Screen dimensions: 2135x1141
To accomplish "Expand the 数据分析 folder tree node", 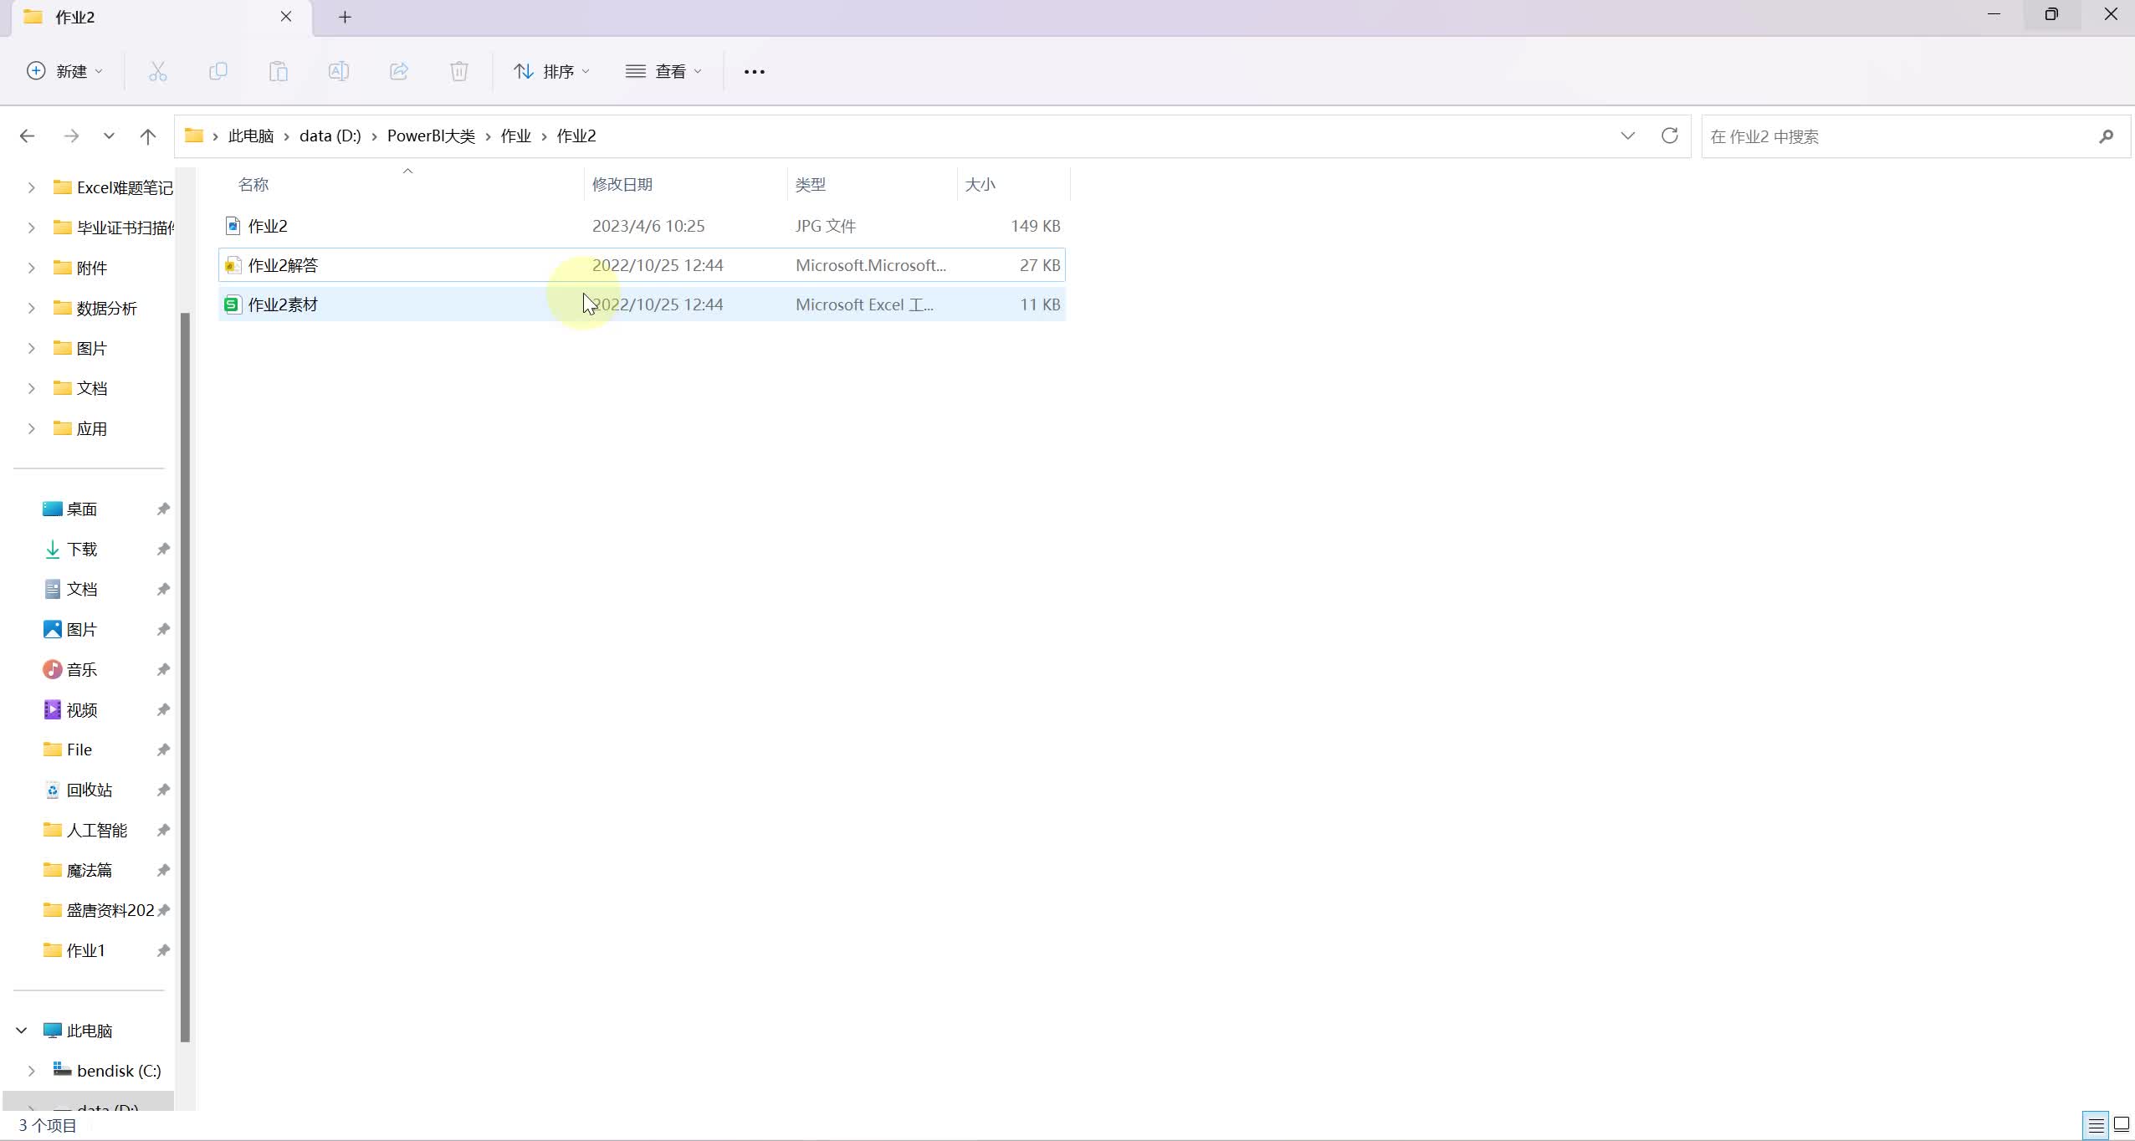I will tap(31, 308).
